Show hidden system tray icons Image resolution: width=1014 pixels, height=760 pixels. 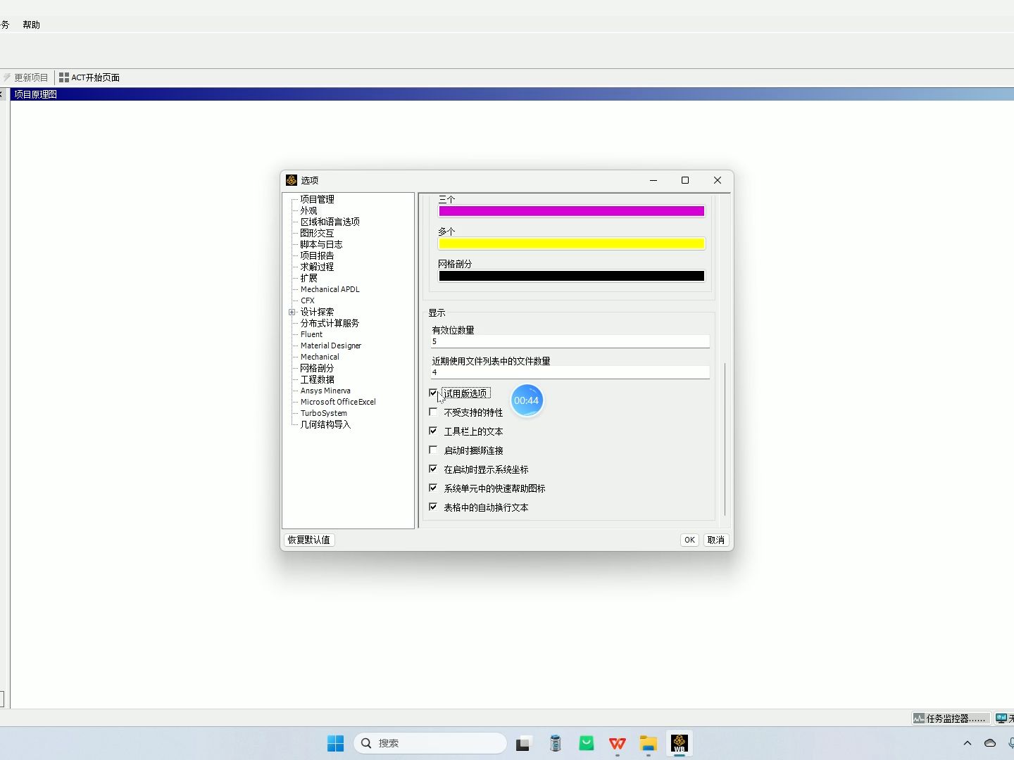click(x=967, y=743)
